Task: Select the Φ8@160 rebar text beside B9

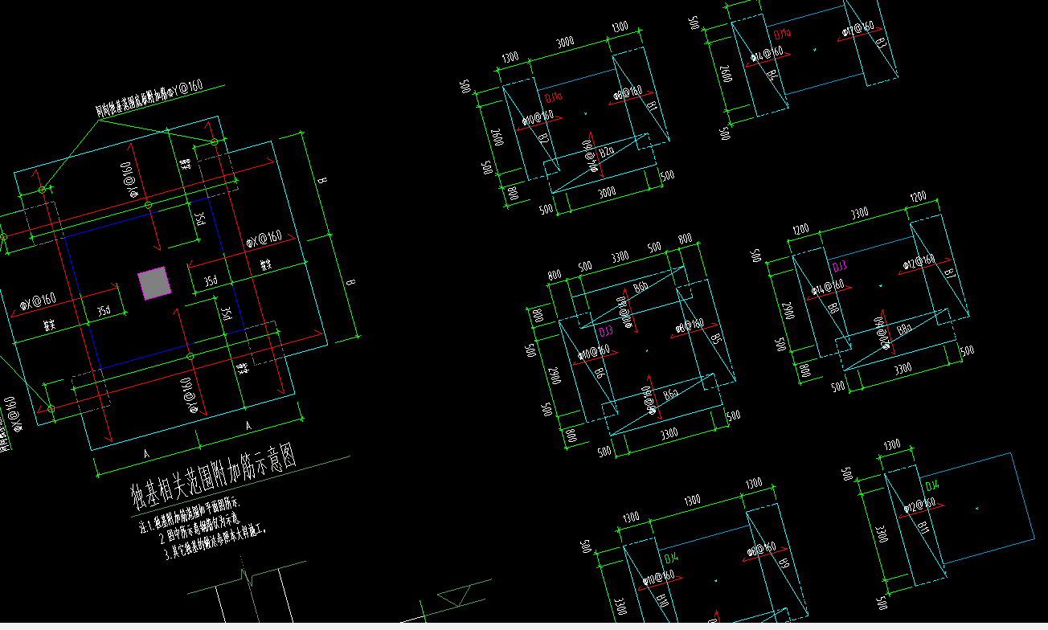Action: [761, 549]
